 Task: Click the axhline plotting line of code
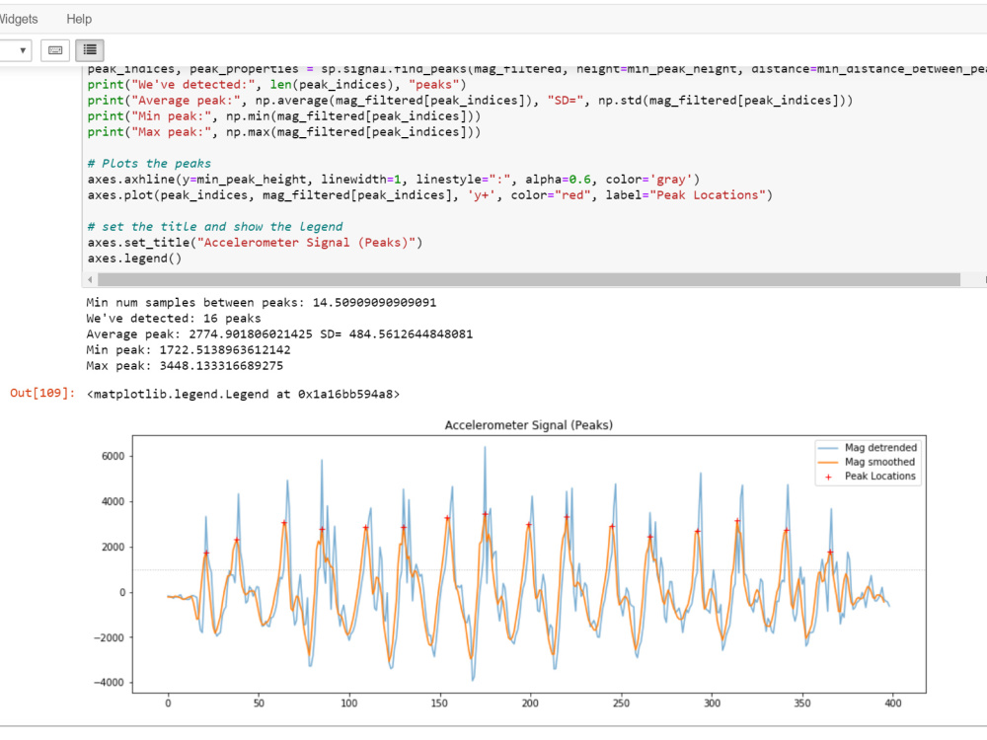coord(296,179)
